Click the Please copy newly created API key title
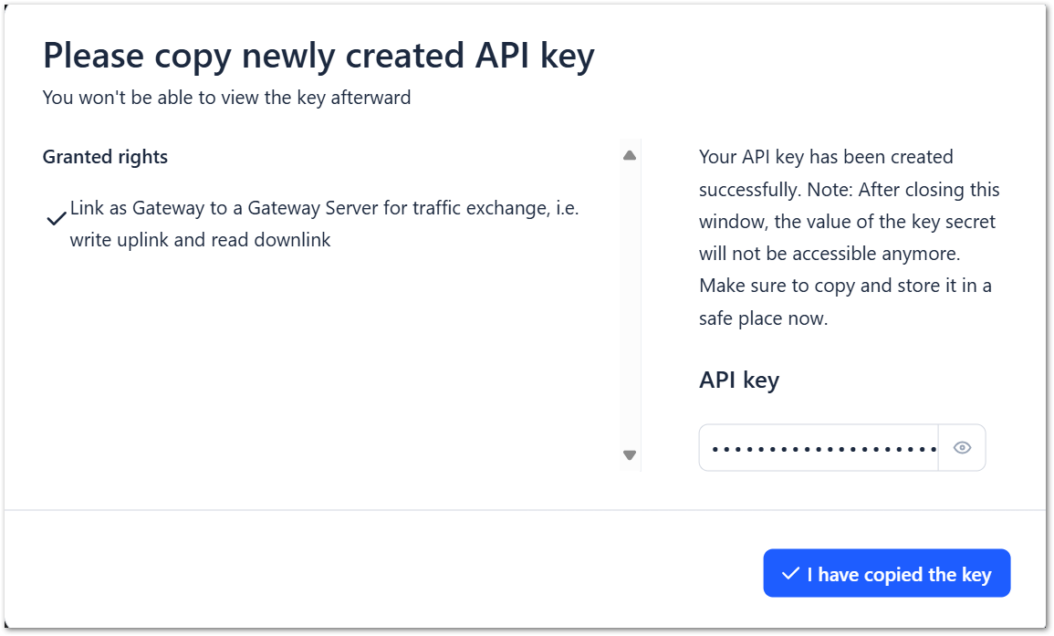 click(x=318, y=57)
